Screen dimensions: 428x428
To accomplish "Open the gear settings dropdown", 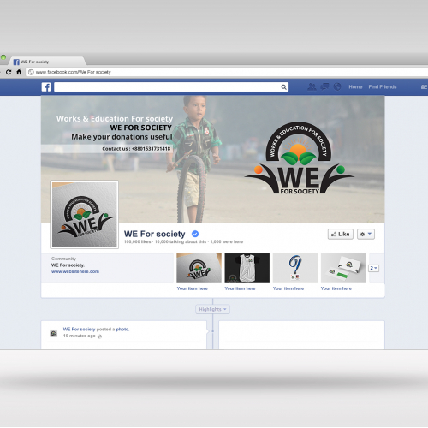I will [x=366, y=235].
